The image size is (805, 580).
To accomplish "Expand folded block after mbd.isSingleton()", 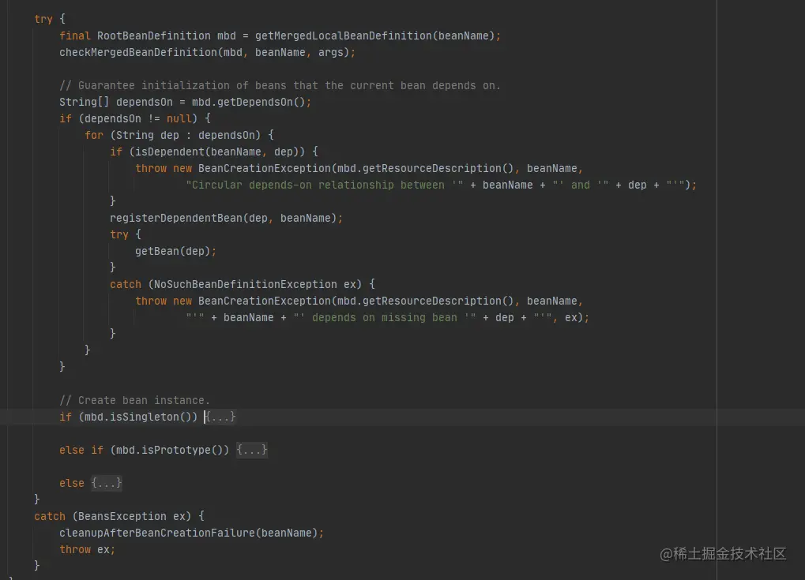I will pos(220,417).
